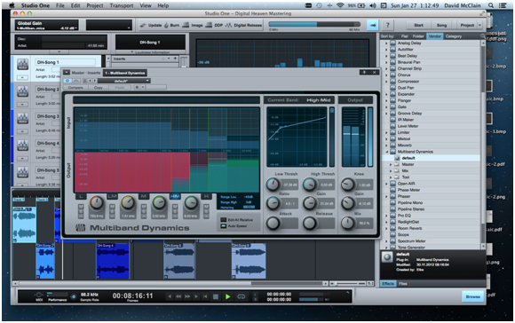515x323 pixels.
Task: Expand the Compressor effect presets
Action: (x=386, y=82)
